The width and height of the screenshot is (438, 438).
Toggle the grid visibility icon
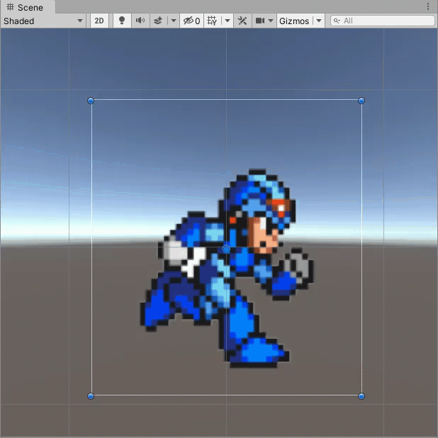click(212, 21)
